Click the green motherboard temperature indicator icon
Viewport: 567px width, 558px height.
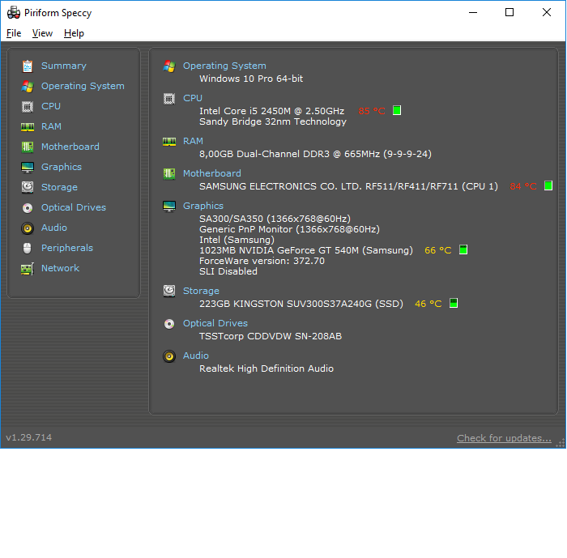[x=548, y=185]
